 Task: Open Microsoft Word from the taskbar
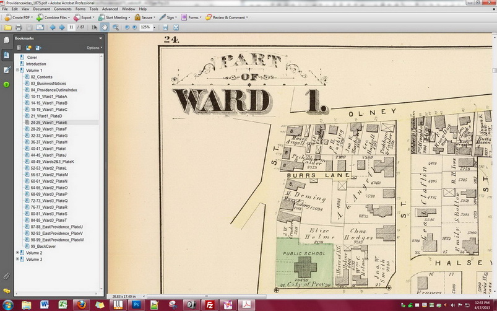click(45, 305)
